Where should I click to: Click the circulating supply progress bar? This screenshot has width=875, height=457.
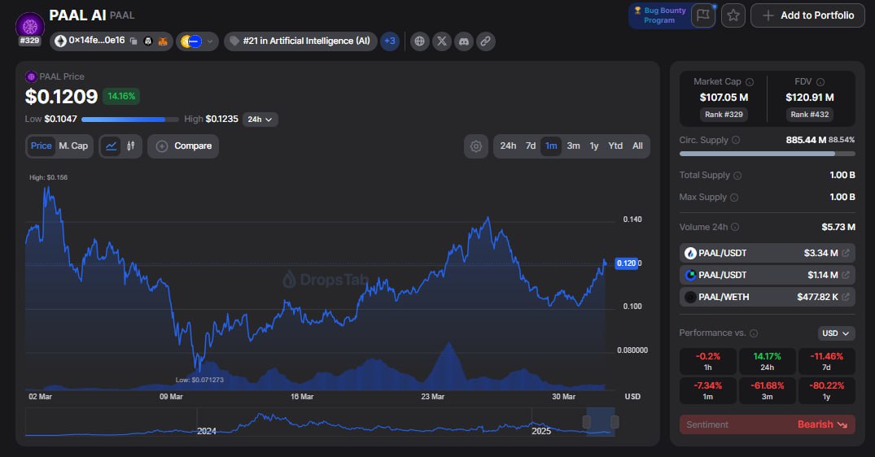768,153
